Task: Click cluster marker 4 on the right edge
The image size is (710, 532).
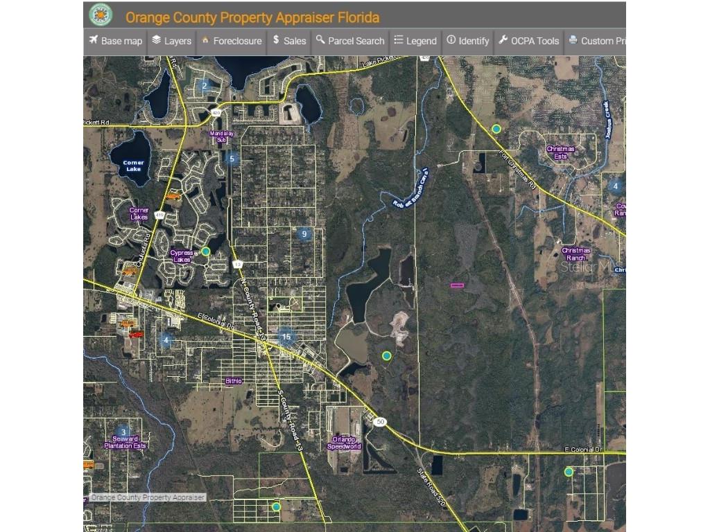Action: (616, 186)
